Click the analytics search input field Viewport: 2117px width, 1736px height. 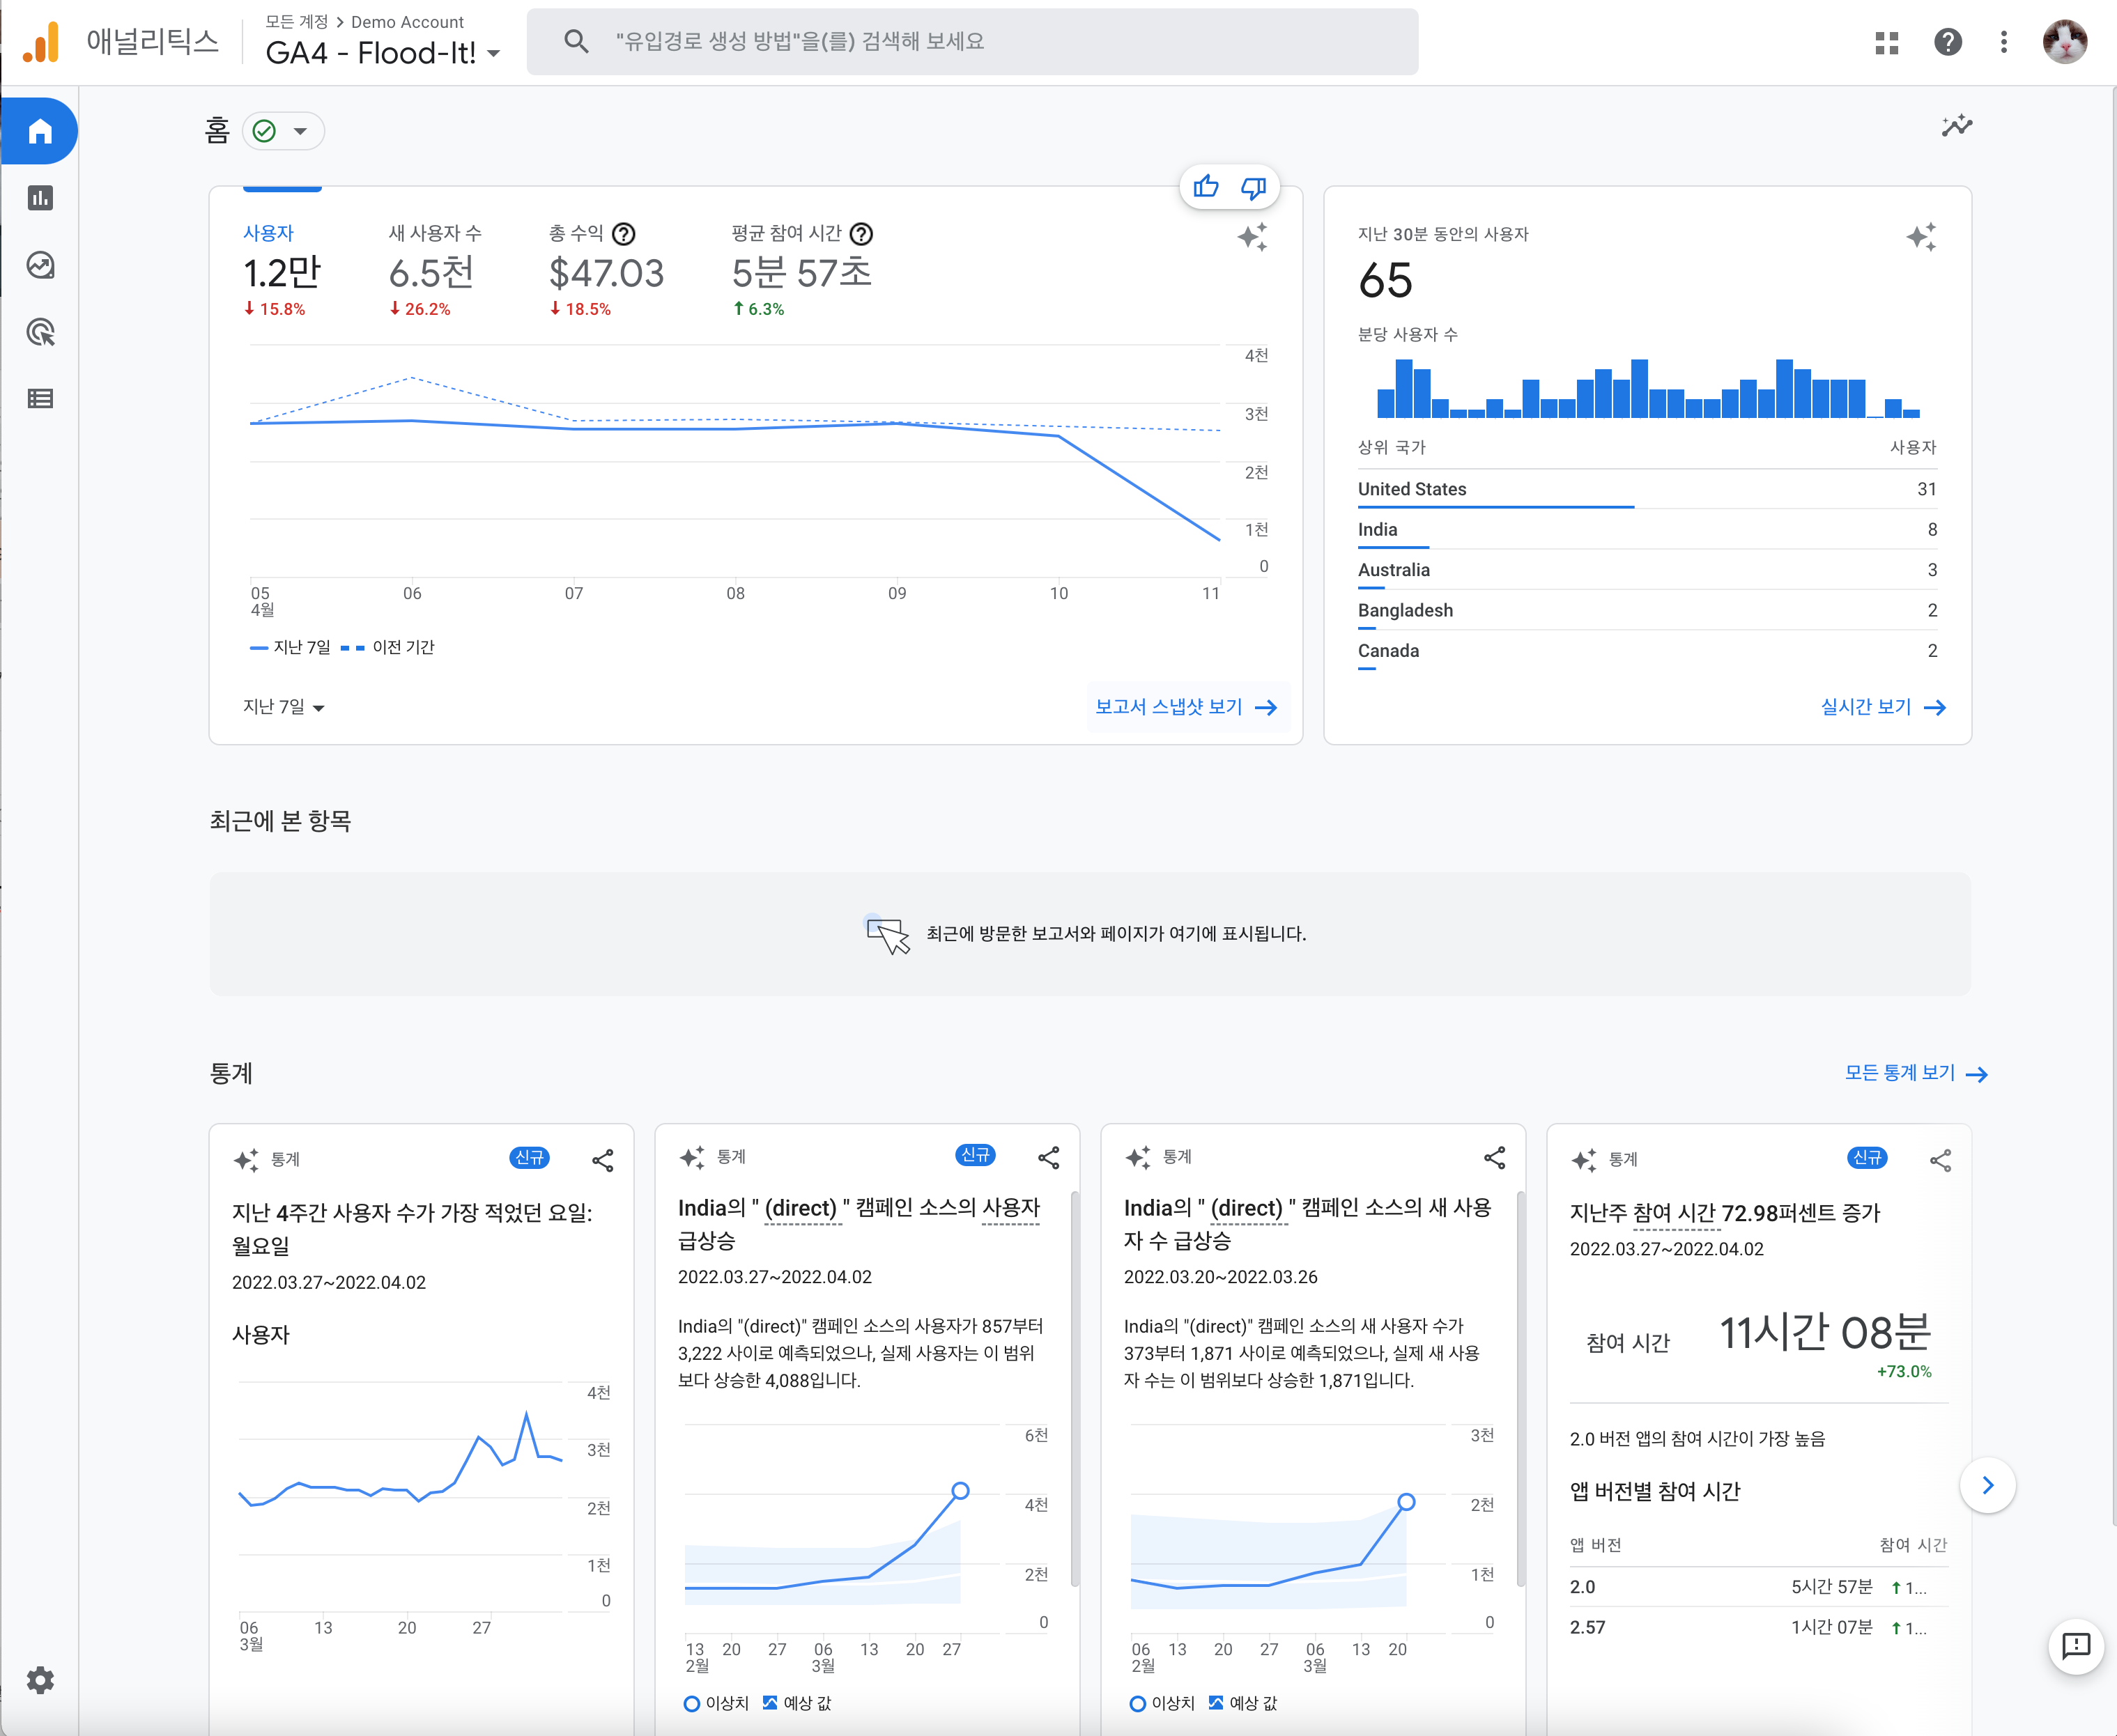point(973,41)
